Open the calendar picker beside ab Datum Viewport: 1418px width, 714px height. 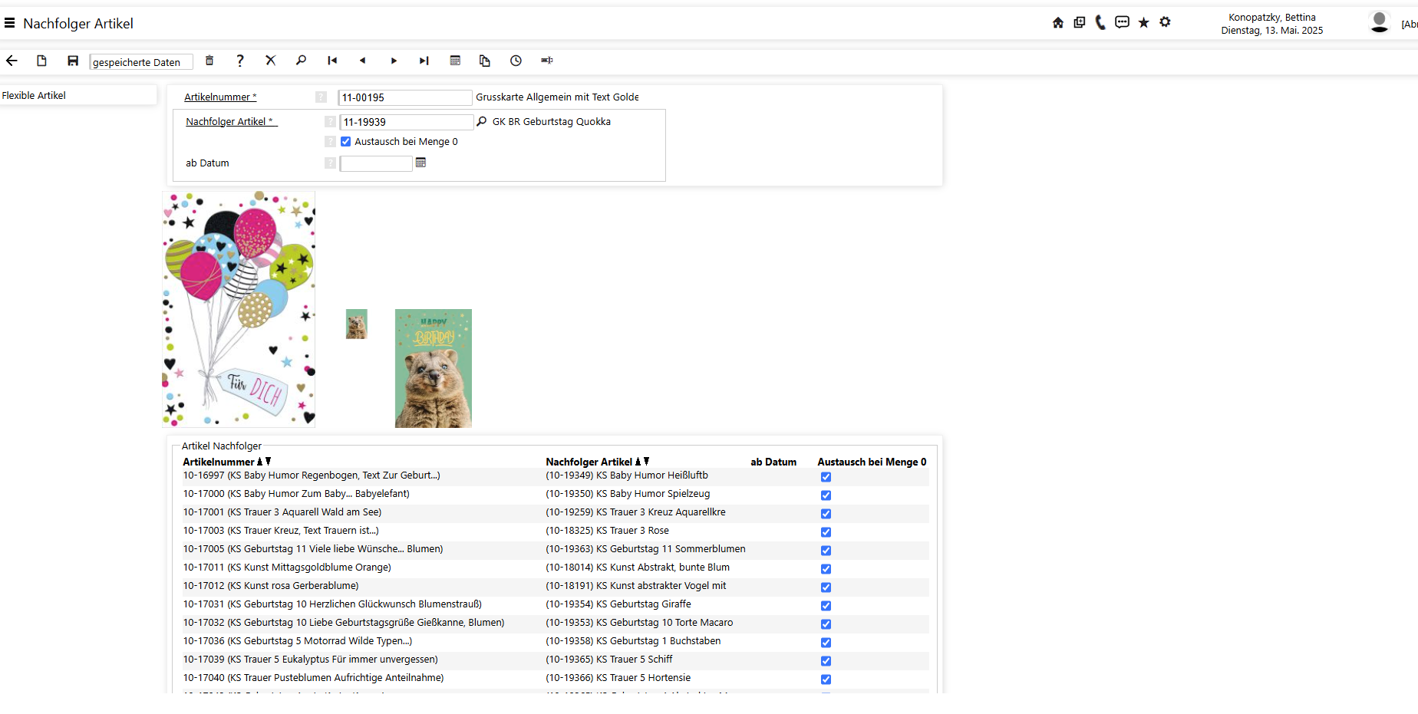[420, 163]
